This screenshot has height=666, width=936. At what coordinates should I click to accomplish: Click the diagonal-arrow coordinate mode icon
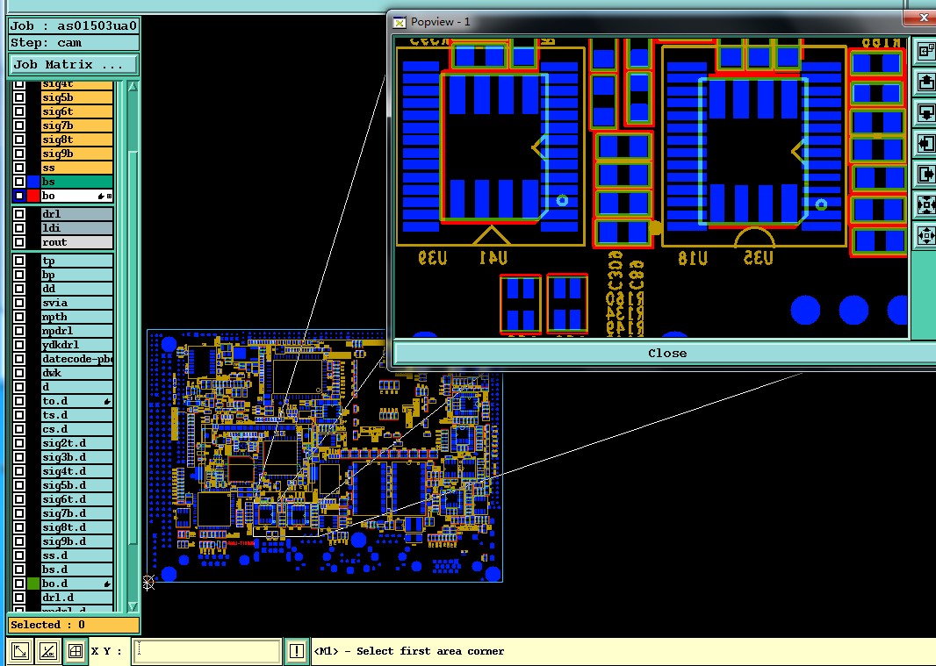click(19, 651)
